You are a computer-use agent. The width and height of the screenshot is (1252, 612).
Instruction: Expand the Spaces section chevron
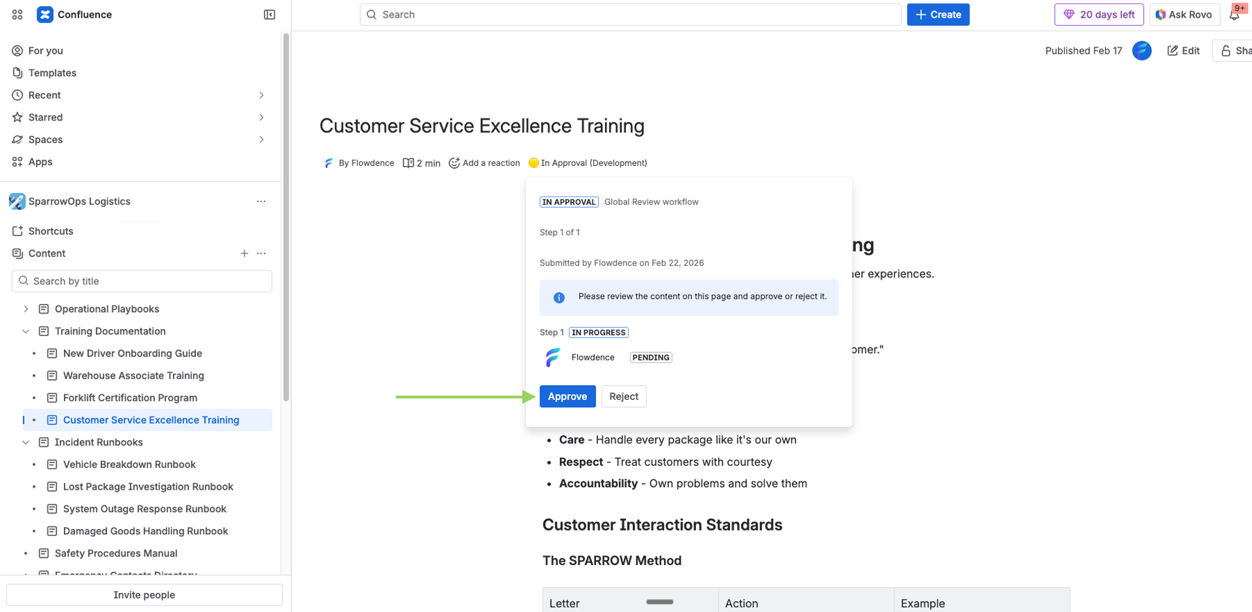[x=261, y=139]
